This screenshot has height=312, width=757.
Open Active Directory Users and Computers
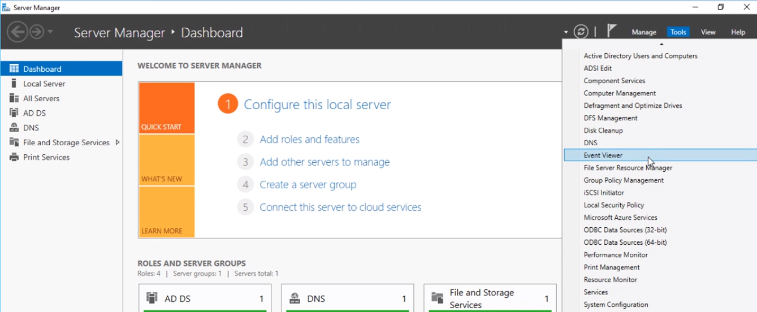[x=641, y=56]
